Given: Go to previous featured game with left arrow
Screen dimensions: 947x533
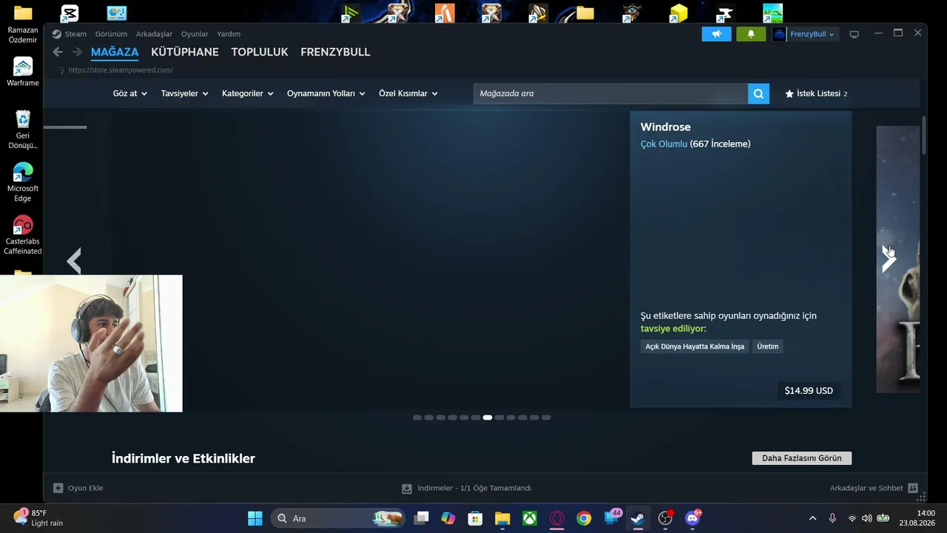Looking at the screenshot, I should [x=74, y=261].
